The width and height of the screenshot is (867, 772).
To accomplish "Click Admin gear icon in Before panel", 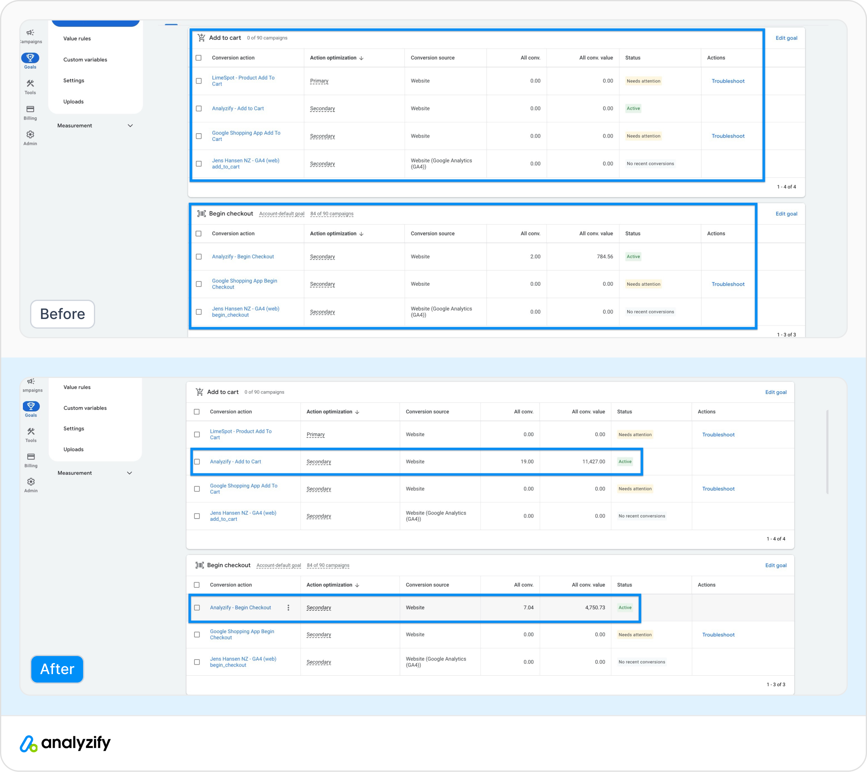I will [30, 134].
